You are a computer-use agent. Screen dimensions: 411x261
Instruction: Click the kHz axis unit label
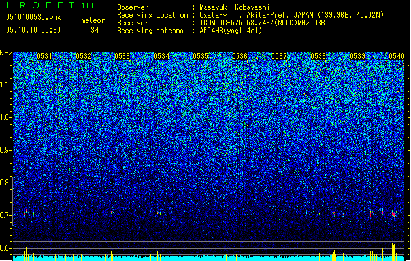coord(6,53)
